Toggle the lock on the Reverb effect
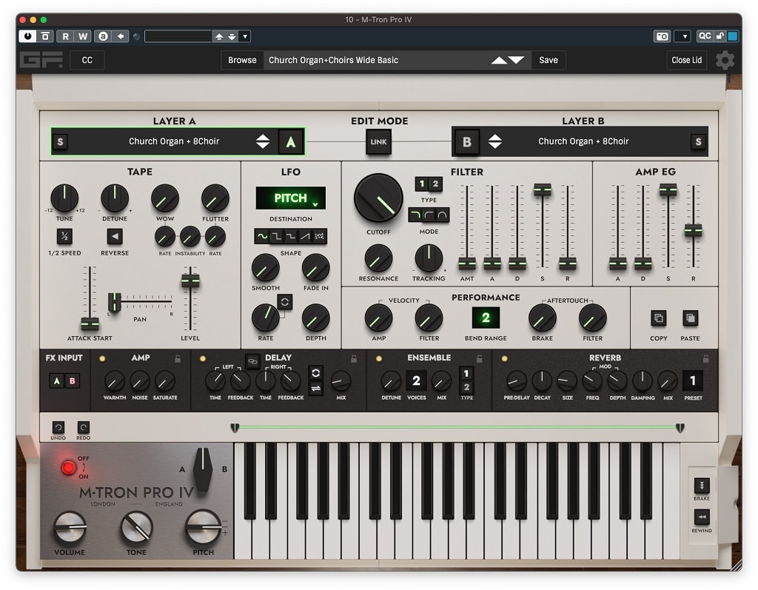This screenshot has width=758, height=590. coord(705,359)
